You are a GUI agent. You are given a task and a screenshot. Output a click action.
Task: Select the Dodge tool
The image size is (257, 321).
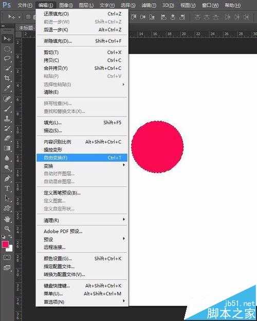(x=7, y=168)
